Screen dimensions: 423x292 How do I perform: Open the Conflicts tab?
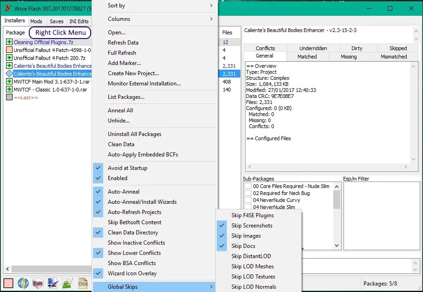click(265, 48)
